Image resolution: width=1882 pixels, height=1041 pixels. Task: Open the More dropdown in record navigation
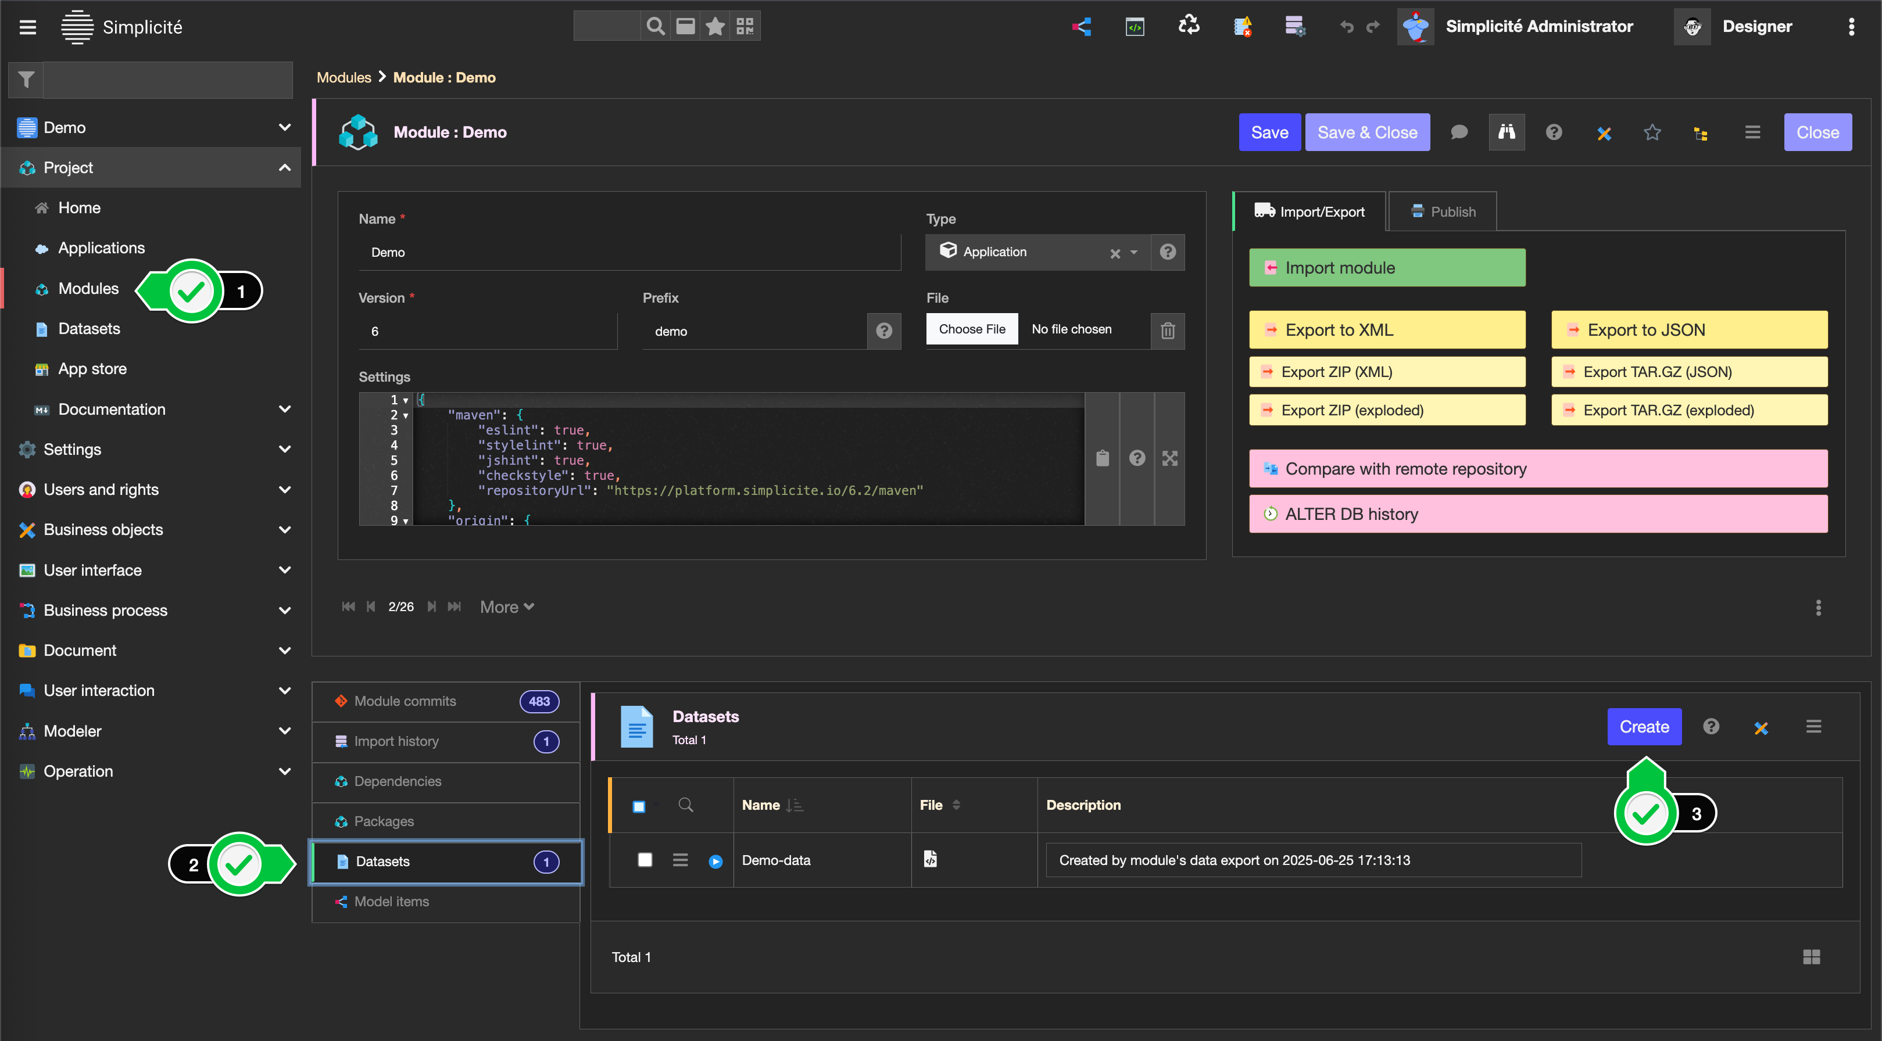[x=506, y=606]
